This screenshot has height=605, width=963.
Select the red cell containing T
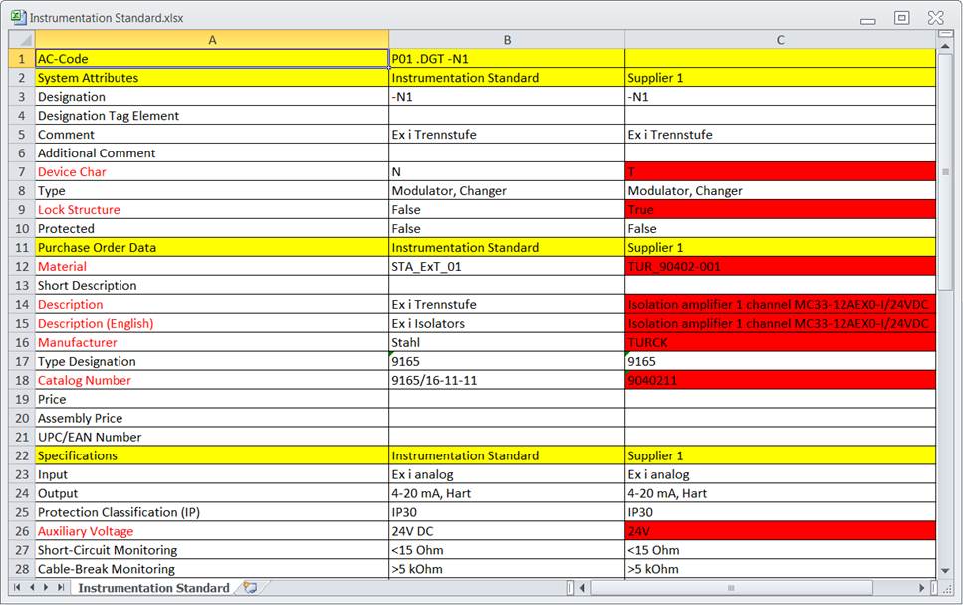pos(780,172)
